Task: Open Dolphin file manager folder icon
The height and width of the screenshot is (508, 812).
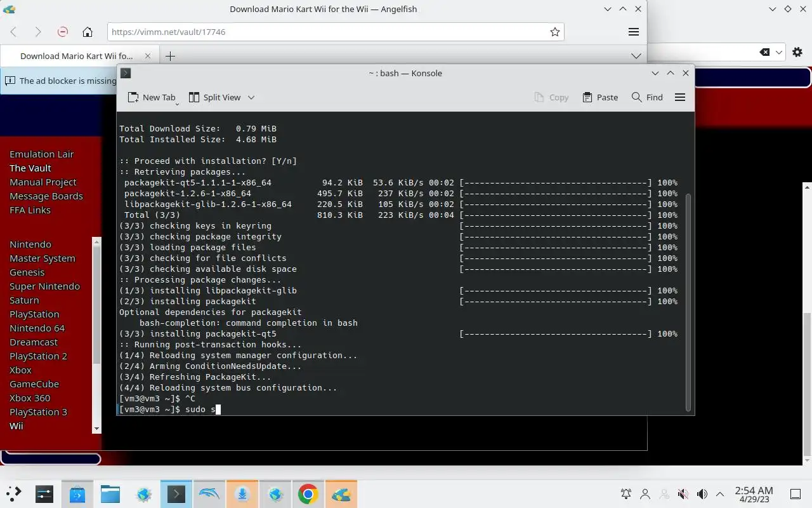Action: pos(110,493)
